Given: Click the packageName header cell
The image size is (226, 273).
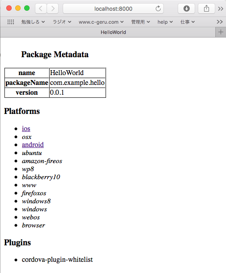Looking at the screenshot, I should [x=27, y=83].
